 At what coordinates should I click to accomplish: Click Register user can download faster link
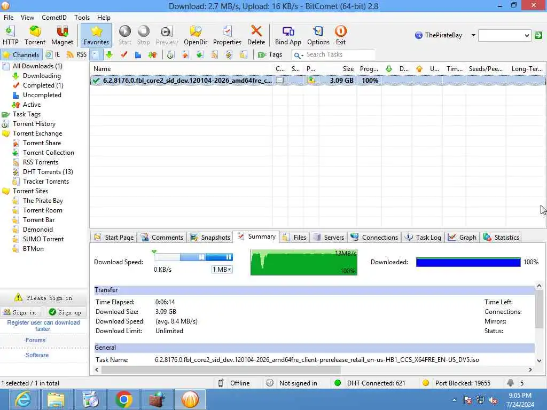pos(43,326)
